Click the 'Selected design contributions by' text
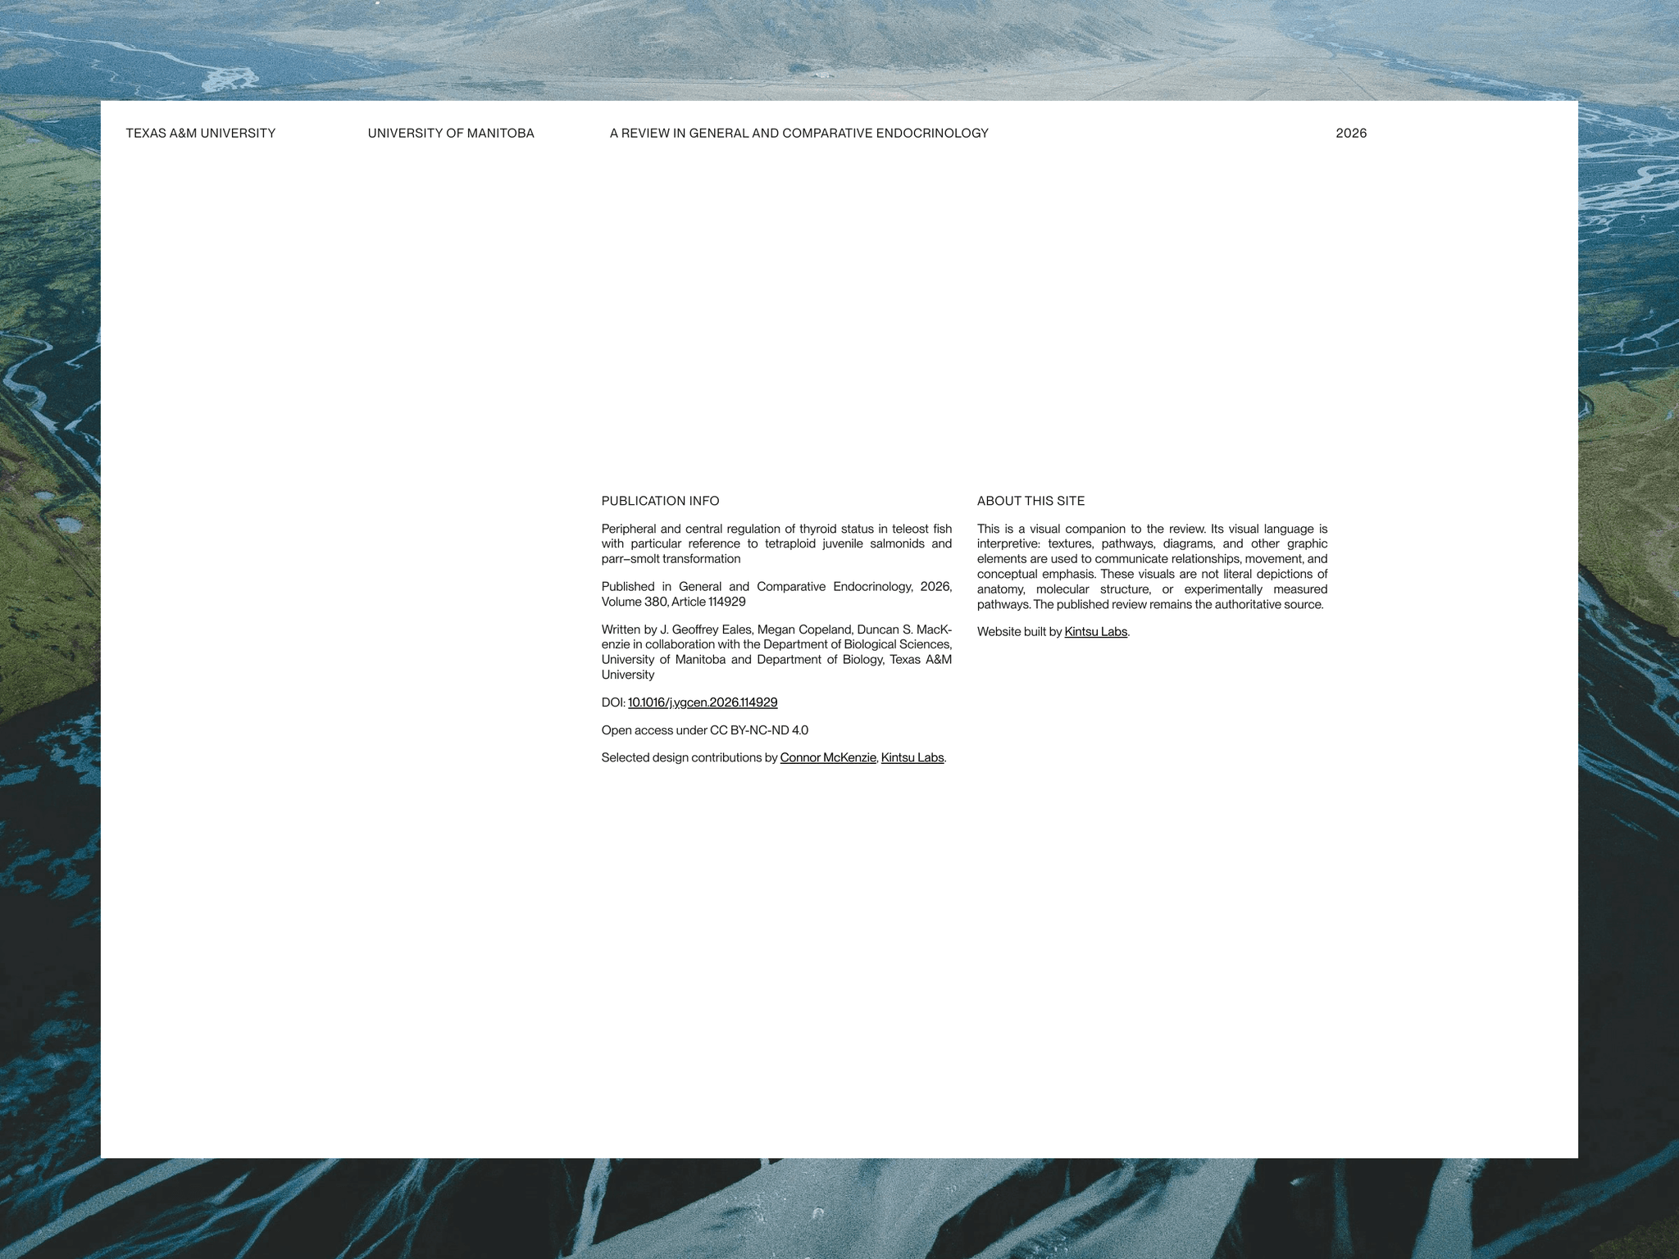This screenshot has height=1259, width=1679. (689, 757)
